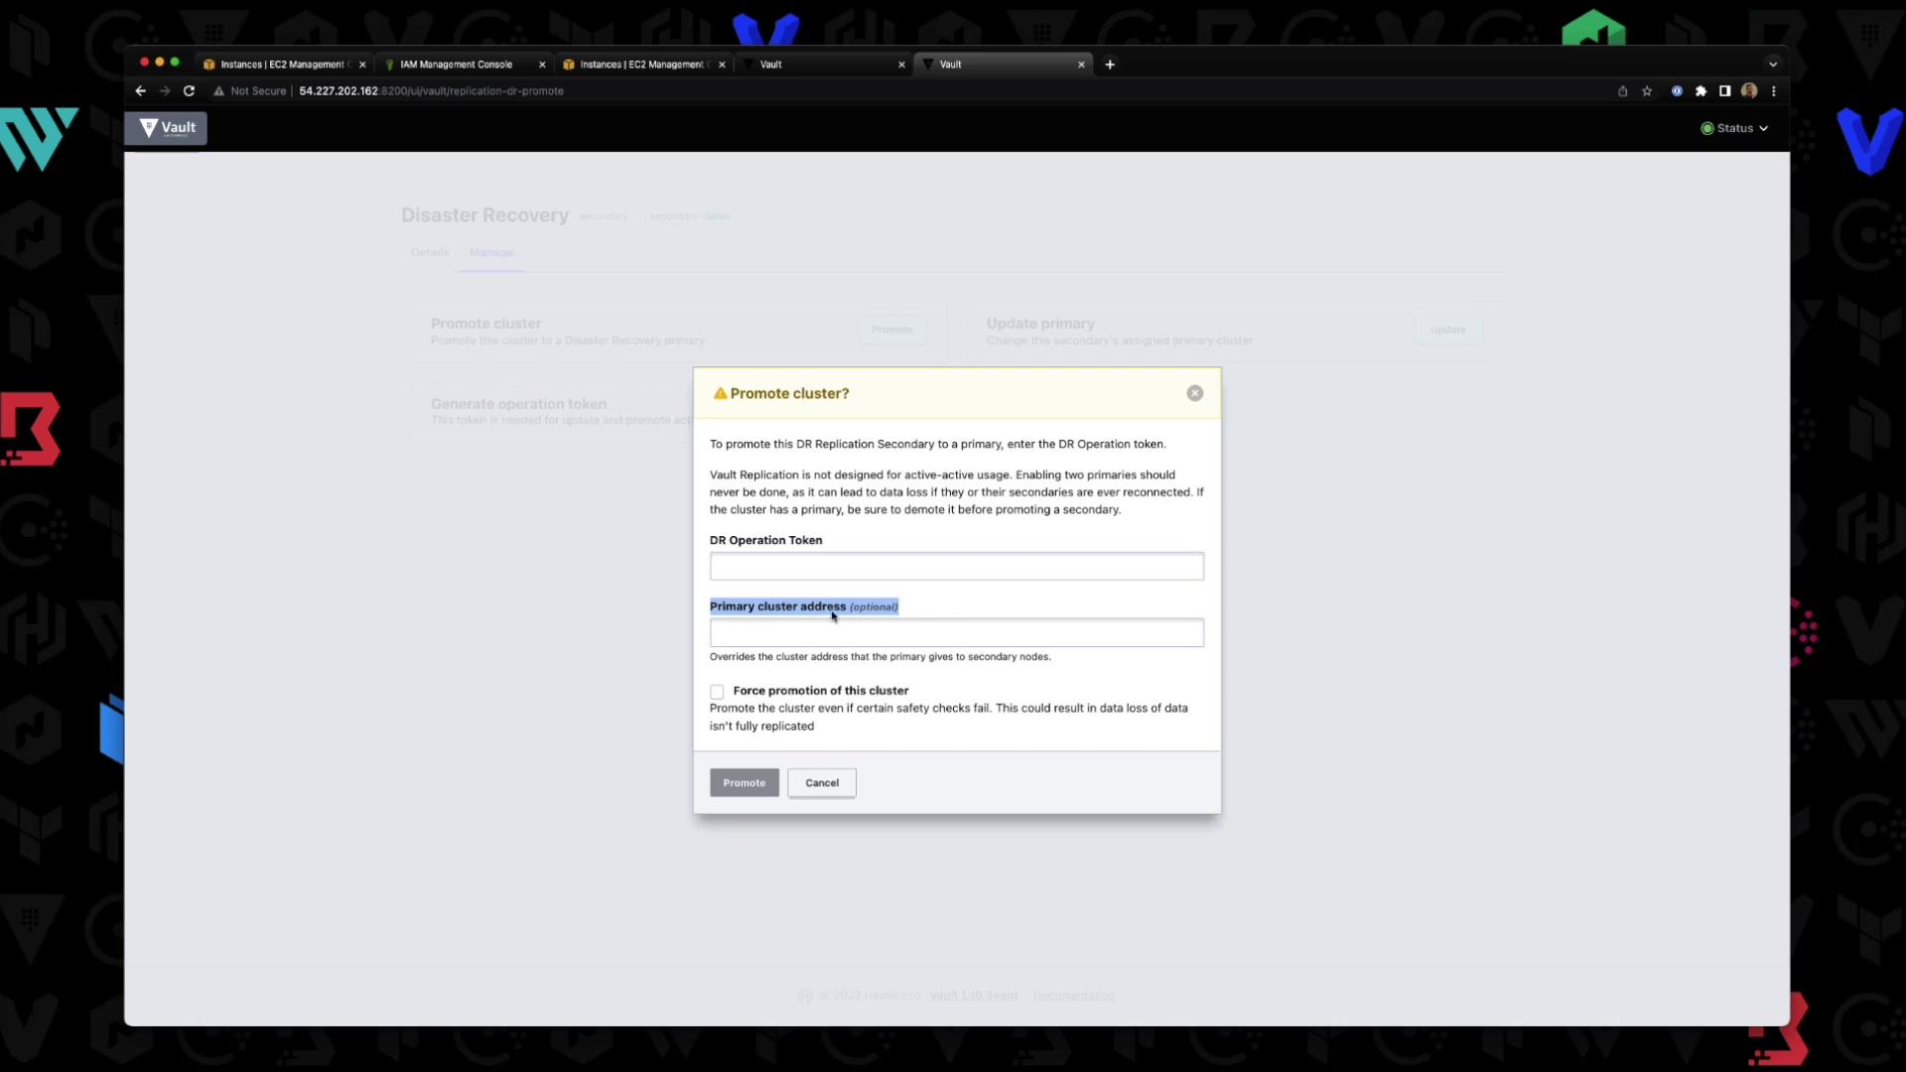Expand the Status dropdown menu
The width and height of the screenshot is (1906, 1072).
click(x=1734, y=128)
